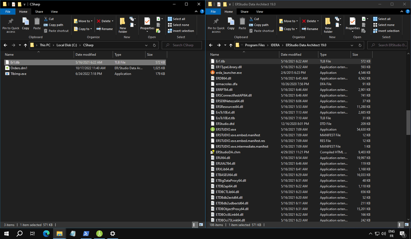Click Local Disk (C:) in breadcrumb

click(67, 45)
